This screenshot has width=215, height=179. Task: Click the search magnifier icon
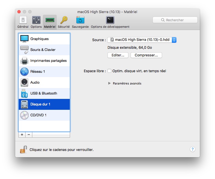[x=163, y=20]
